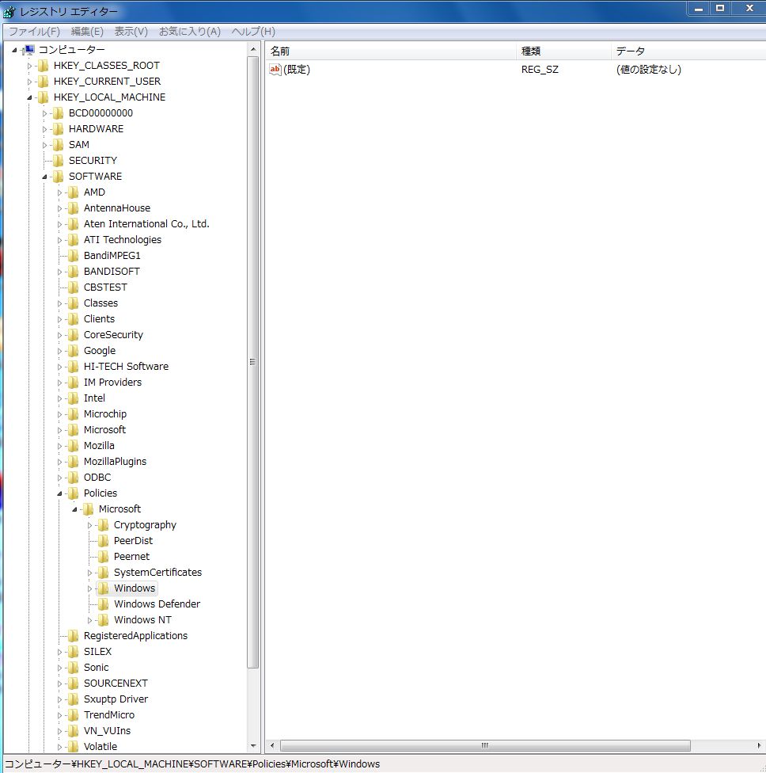Image resolution: width=766 pixels, height=773 pixels.
Task: Click the registry editor title bar icon
Action: point(9,11)
